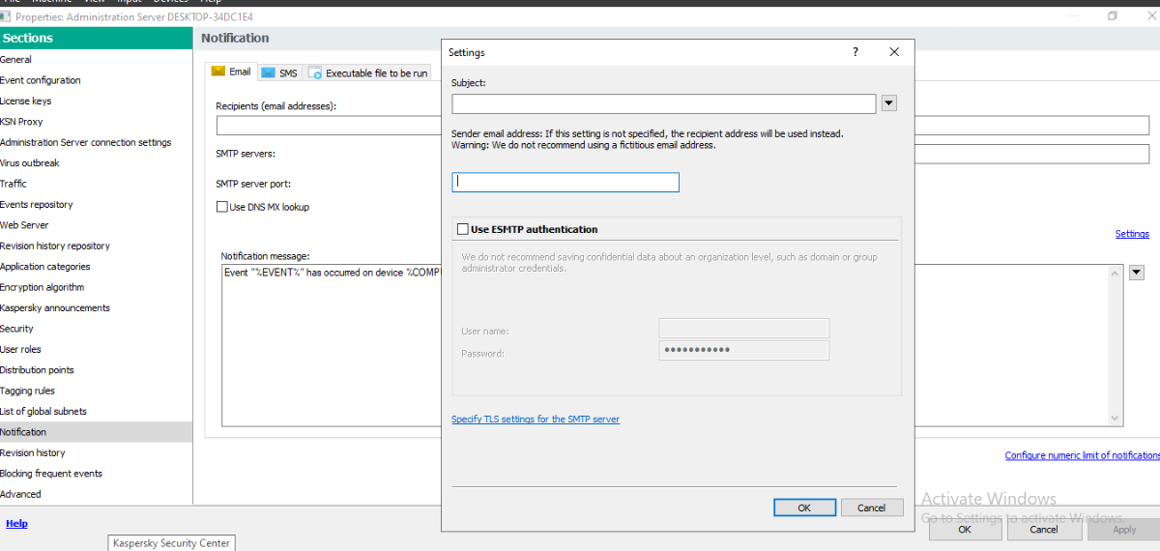Click the envelope icon on the Email tab
The image size is (1160, 551).
pyautogui.click(x=218, y=72)
